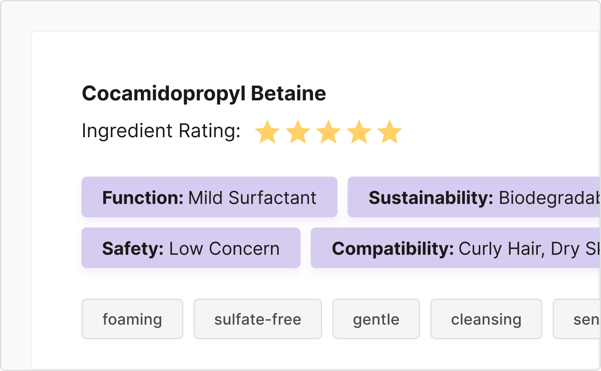601x371 pixels.
Task: Select the 'sulfate-free' tag
Action: [x=258, y=319]
